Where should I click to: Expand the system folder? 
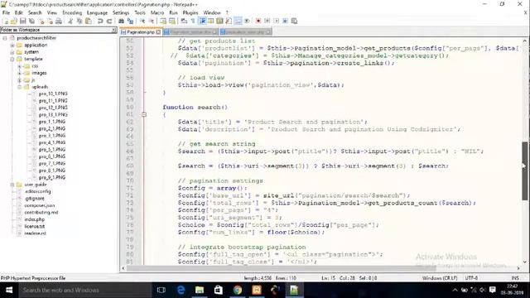click(x=12, y=52)
